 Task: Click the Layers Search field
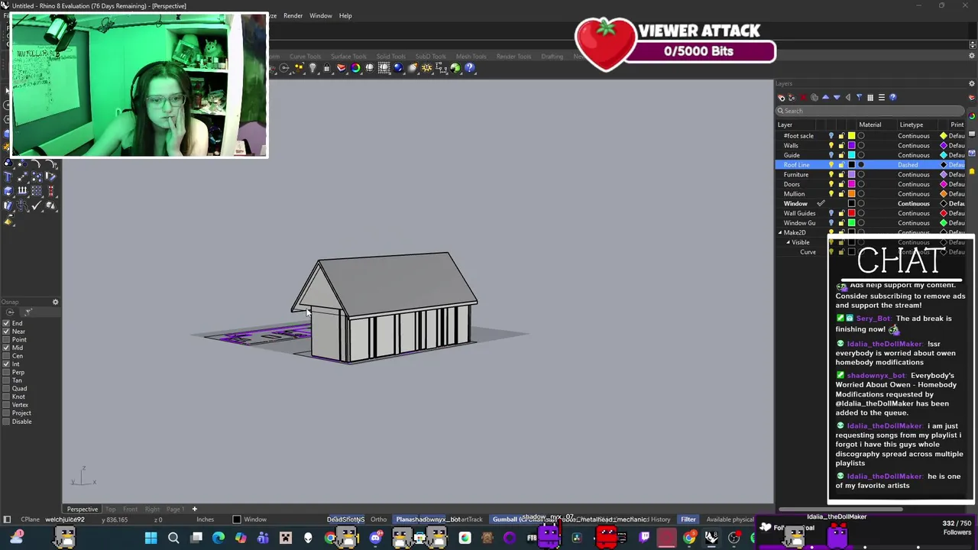click(870, 111)
